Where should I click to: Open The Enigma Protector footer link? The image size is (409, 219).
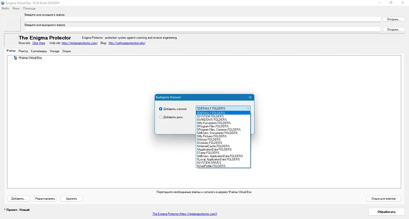[x=185, y=214]
